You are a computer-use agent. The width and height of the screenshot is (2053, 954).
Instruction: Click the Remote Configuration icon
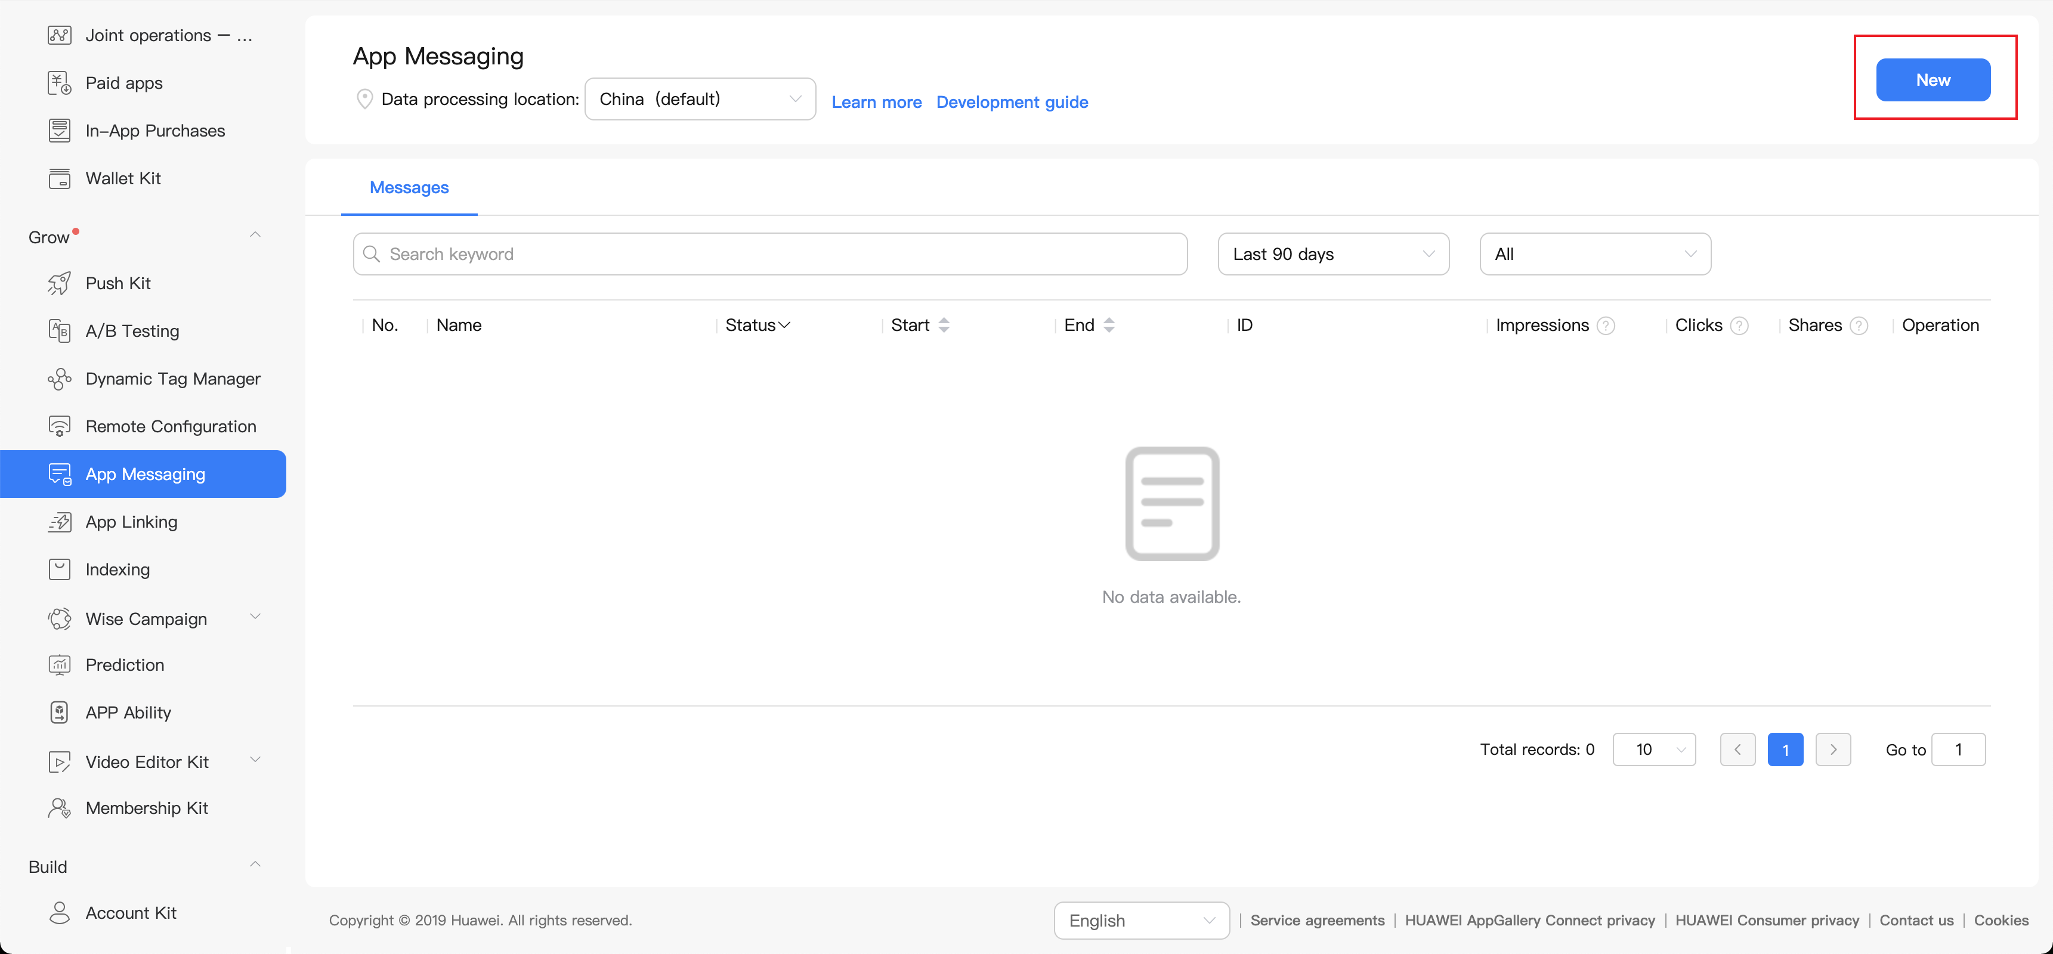pyautogui.click(x=59, y=426)
